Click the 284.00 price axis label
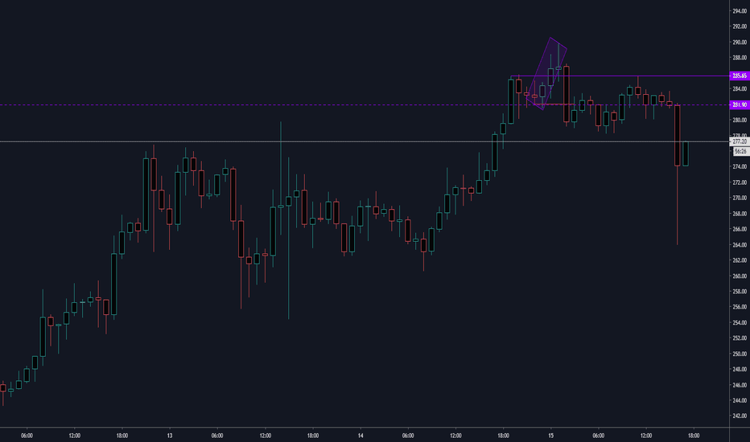Screen dimensions: 750x442 [x=740, y=89]
